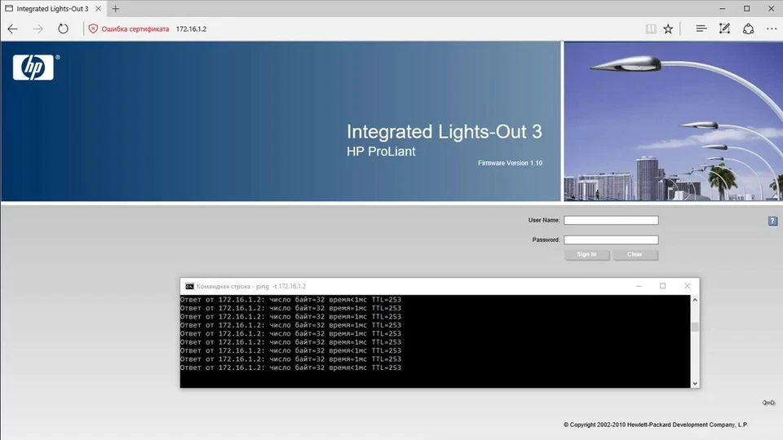Click the small key icon above copyright
The image size is (783, 440).
coord(768,403)
